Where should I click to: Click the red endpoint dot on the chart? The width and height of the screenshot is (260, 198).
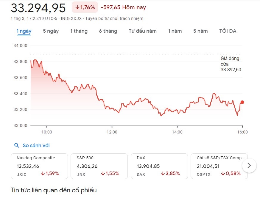coord(242,102)
